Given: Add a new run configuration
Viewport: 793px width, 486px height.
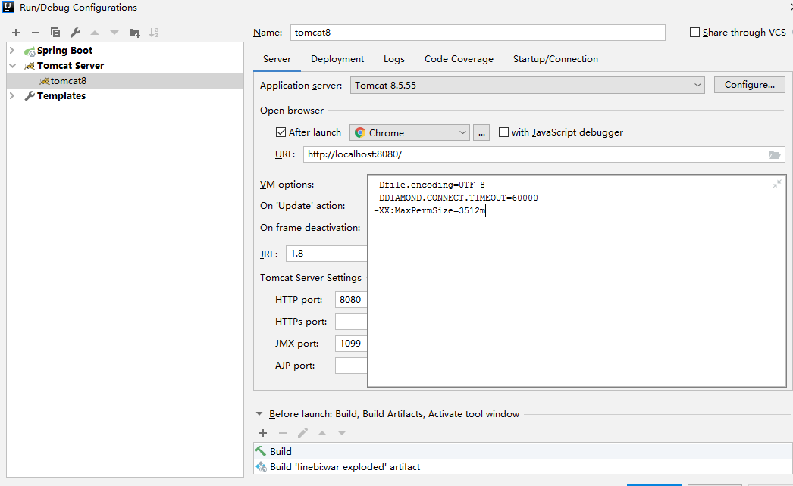Looking at the screenshot, I should pos(15,33).
